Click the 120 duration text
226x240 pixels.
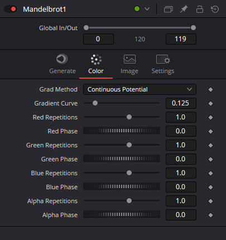click(x=140, y=39)
